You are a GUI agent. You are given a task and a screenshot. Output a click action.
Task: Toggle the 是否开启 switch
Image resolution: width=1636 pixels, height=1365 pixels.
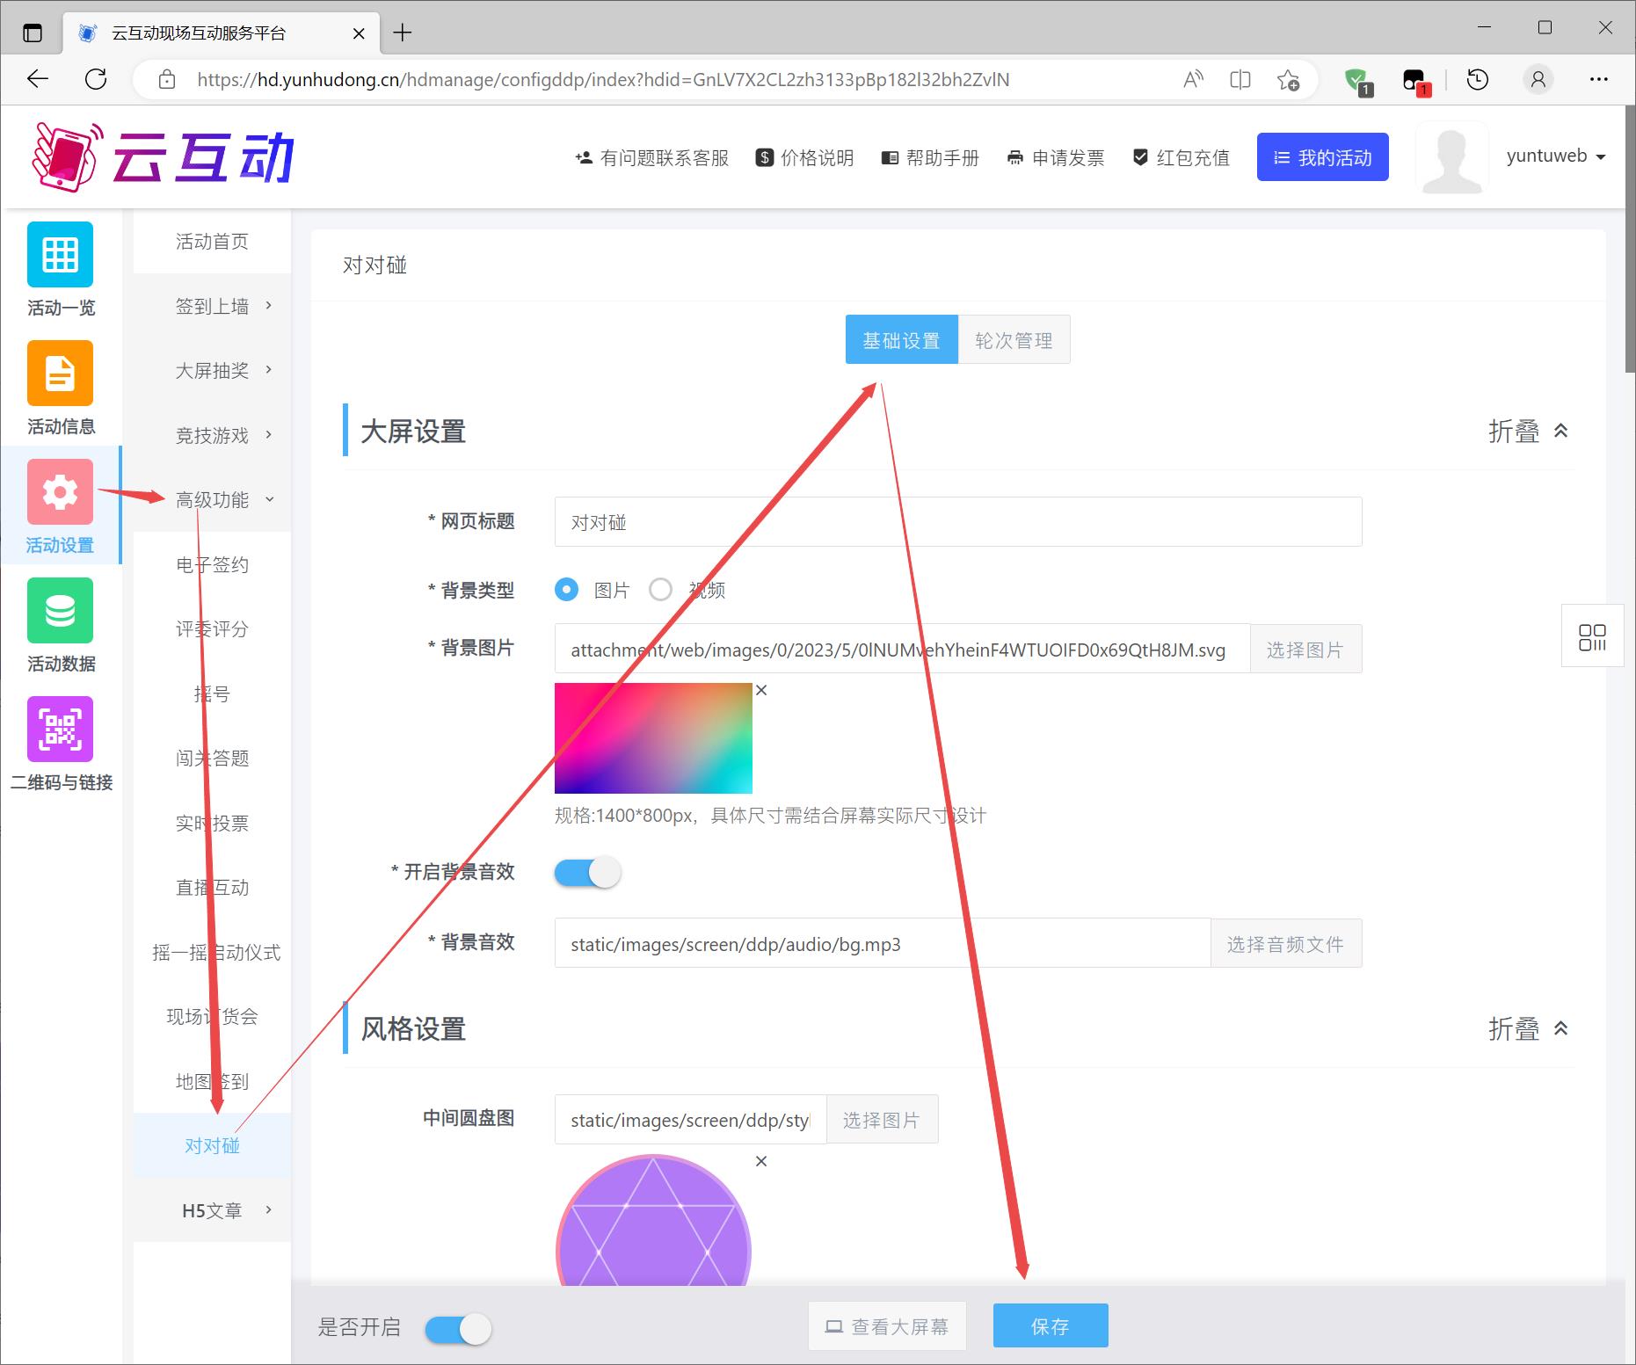click(458, 1329)
